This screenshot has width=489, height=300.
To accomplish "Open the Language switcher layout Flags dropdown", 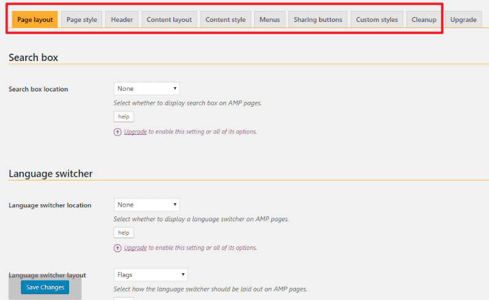I will pos(150,275).
